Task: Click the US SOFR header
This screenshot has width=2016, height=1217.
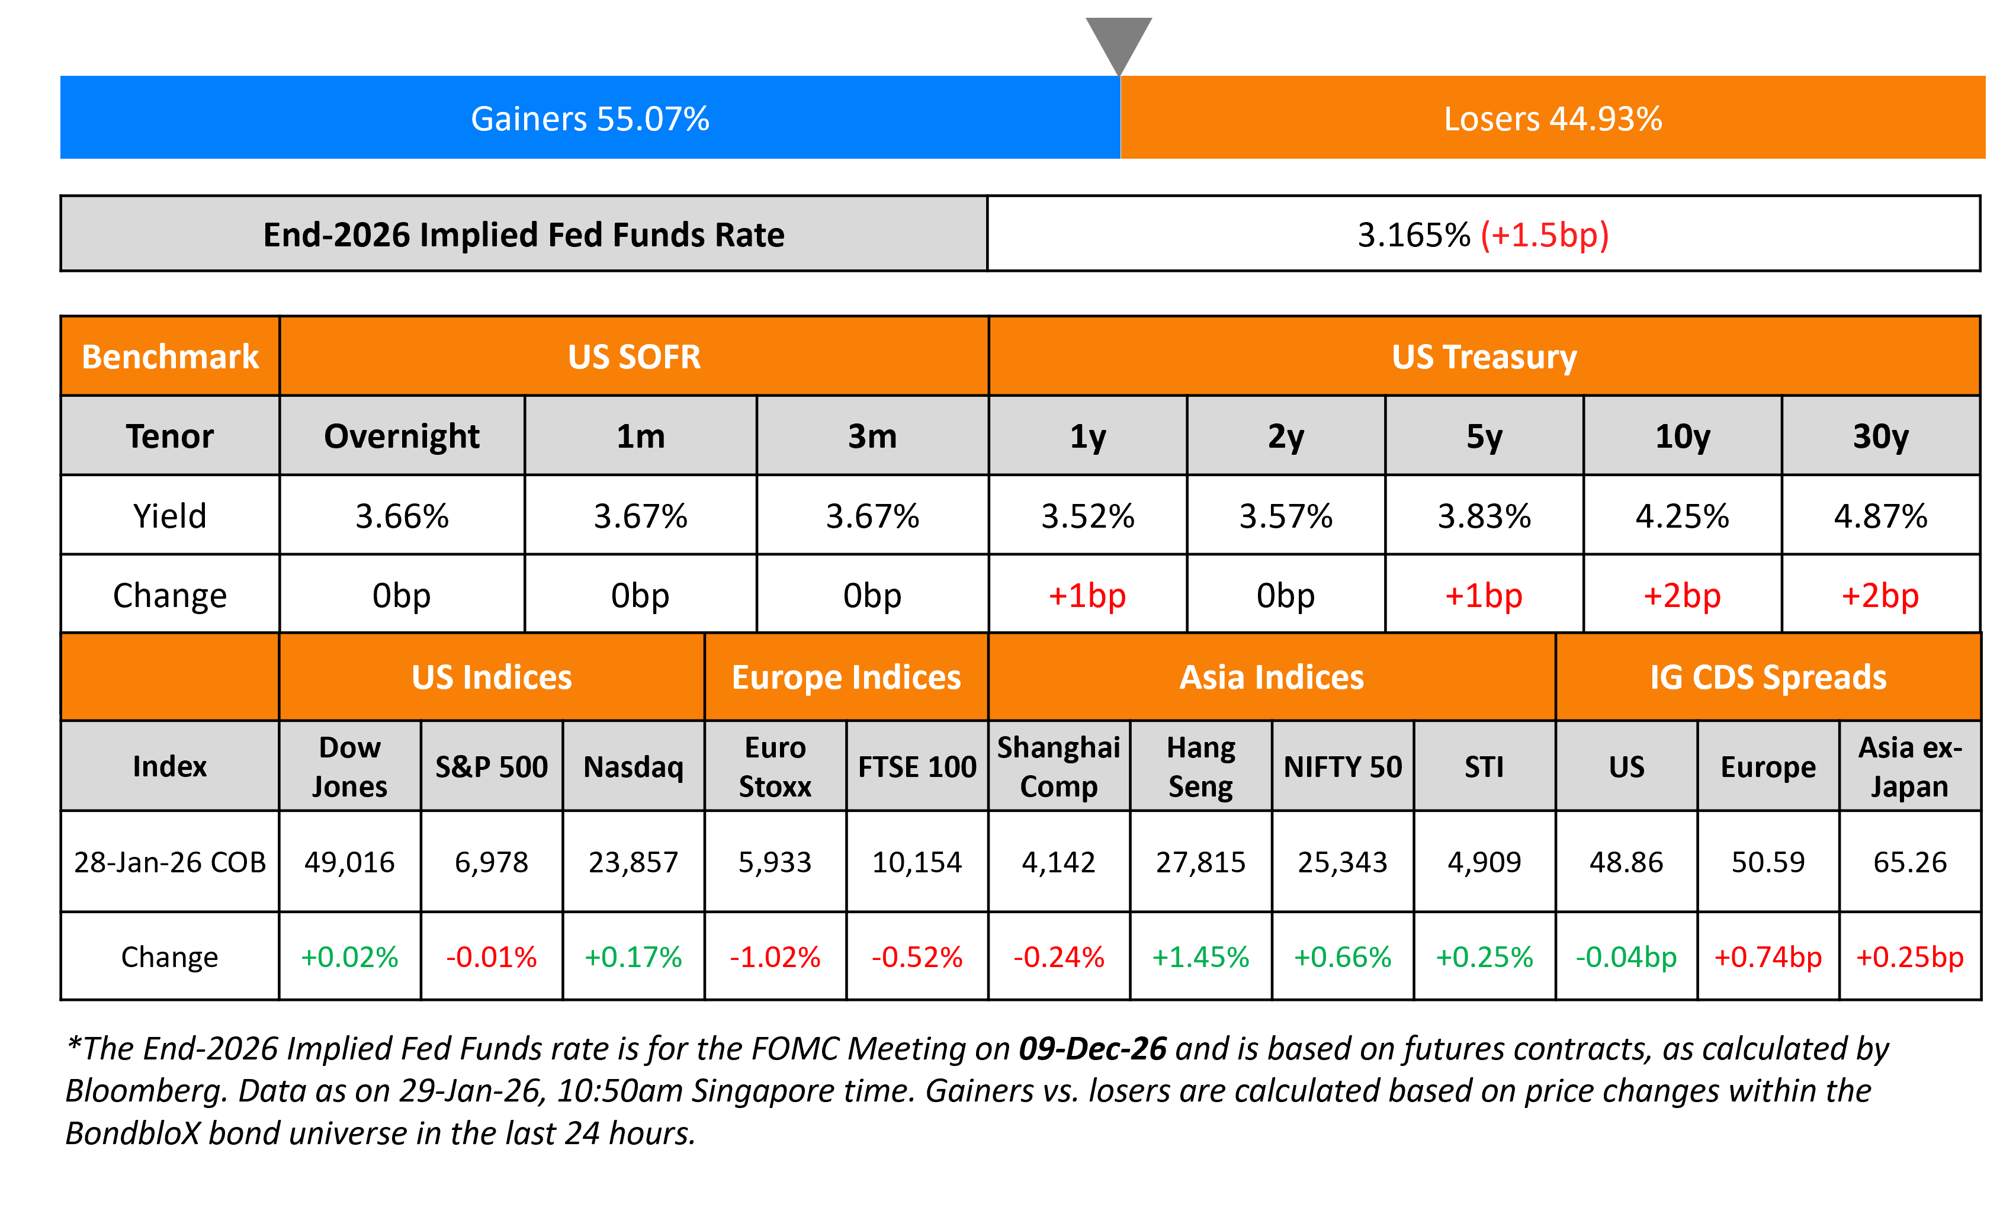Action: (x=634, y=357)
